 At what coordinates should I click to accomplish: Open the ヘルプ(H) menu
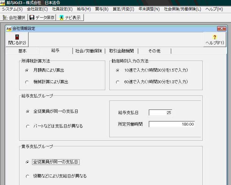click(214, 9)
